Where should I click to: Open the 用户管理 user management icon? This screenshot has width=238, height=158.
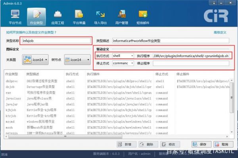tap(122, 17)
